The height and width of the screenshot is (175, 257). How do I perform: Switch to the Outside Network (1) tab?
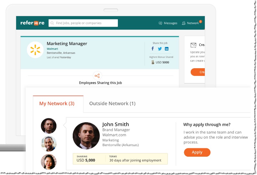pyautogui.click(x=112, y=104)
